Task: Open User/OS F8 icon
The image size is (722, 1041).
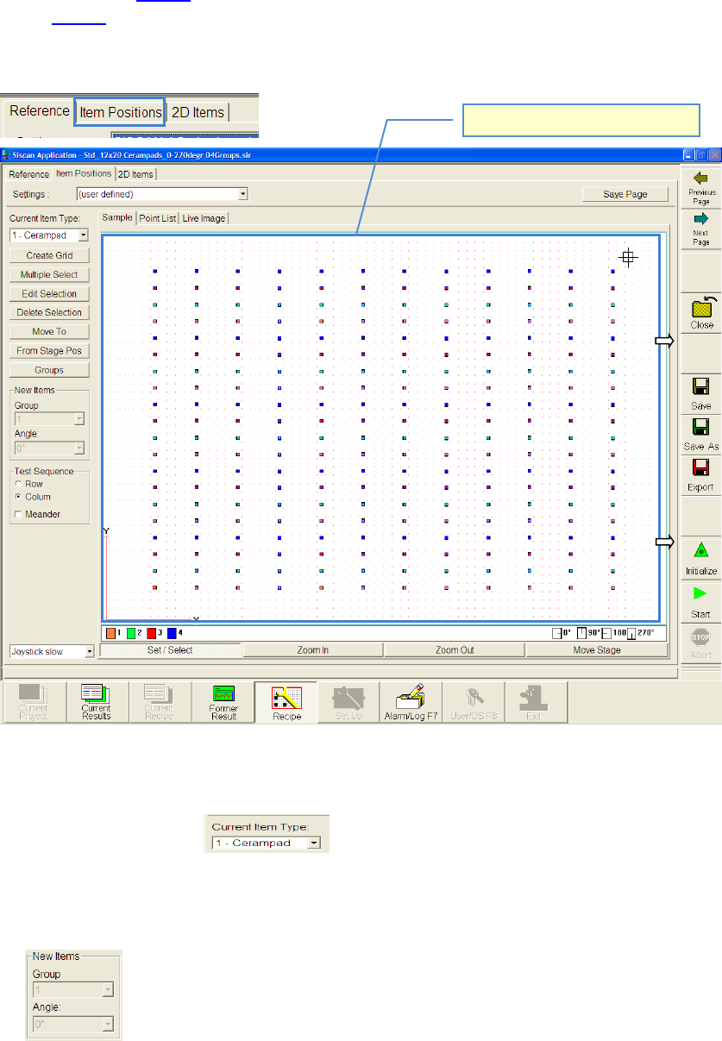Action: click(474, 702)
